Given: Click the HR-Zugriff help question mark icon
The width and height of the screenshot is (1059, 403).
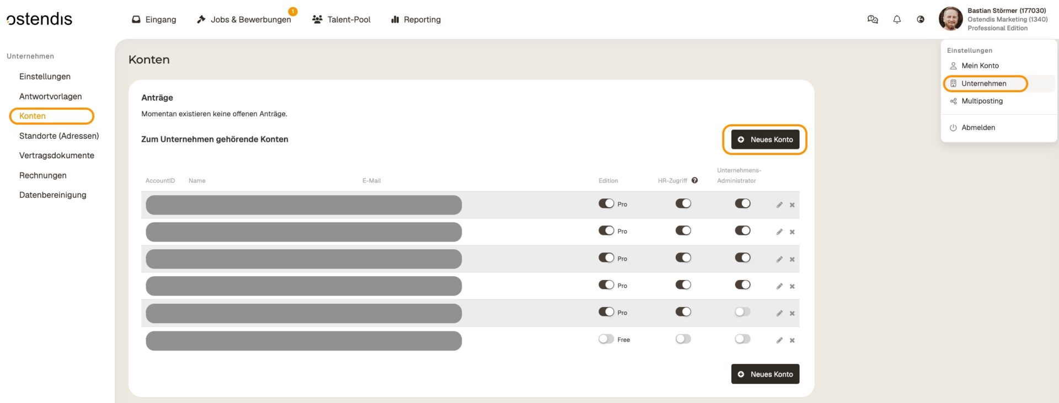Looking at the screenshot, I should 694,180.
